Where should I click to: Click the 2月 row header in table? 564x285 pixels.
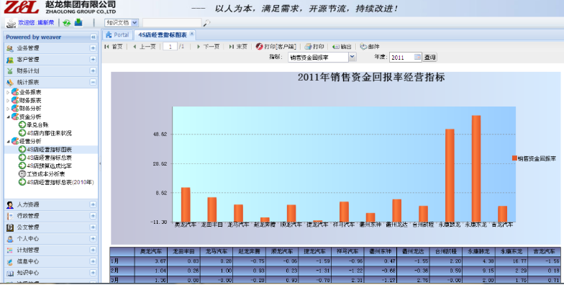click(x=122, y=271)
